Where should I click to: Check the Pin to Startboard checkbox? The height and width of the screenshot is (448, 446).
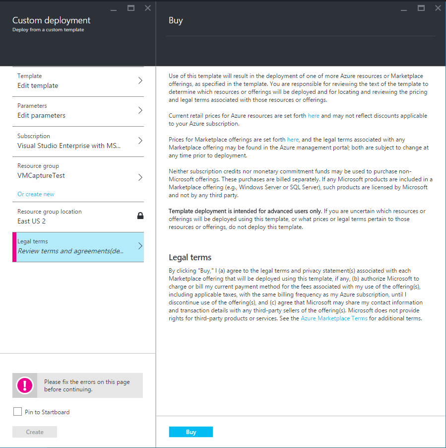pos(17,412)
